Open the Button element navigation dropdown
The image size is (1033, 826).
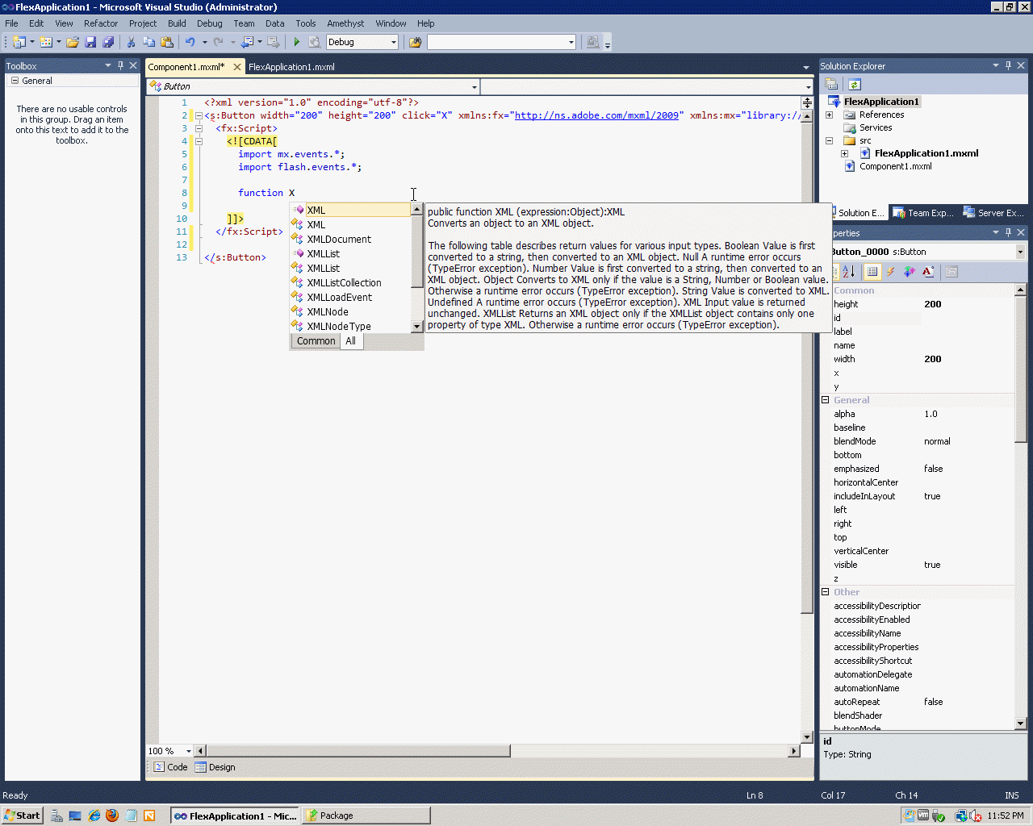pyautogui.click(x=475, y=86)
